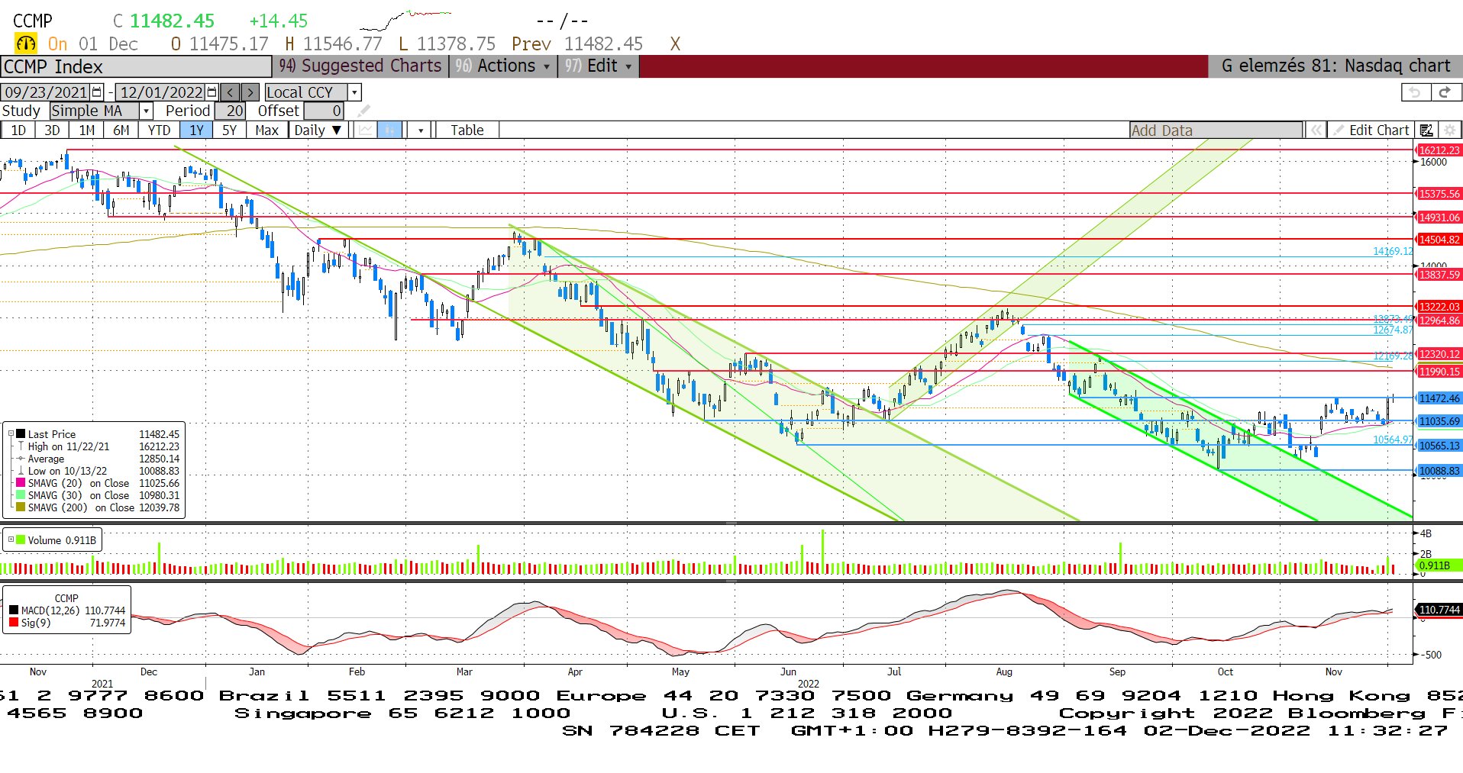Image resolution: width=1463 pixels, height=773 pixels.
Task: Click the SMAVG (30) light green swatch
Action: click(x=21, y=494)
